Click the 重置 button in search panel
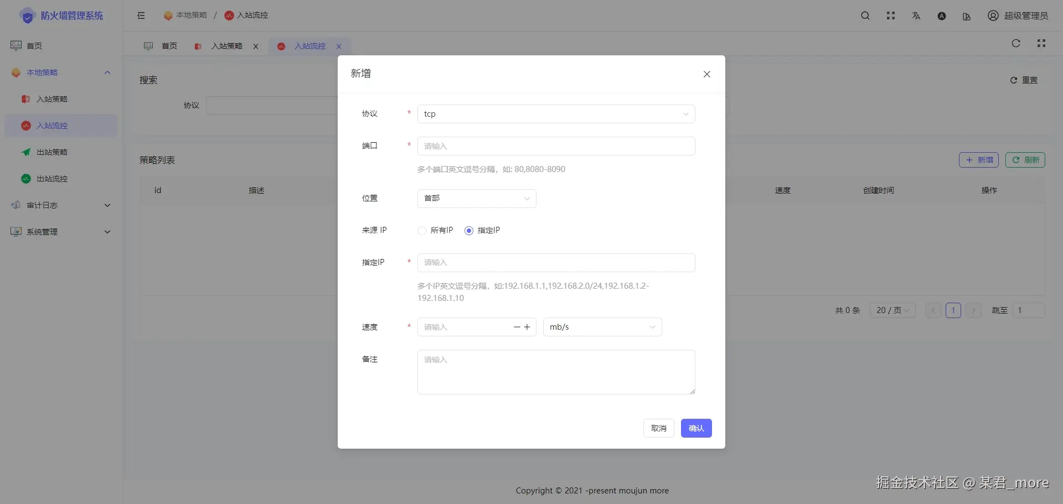 click(1024, 80)
